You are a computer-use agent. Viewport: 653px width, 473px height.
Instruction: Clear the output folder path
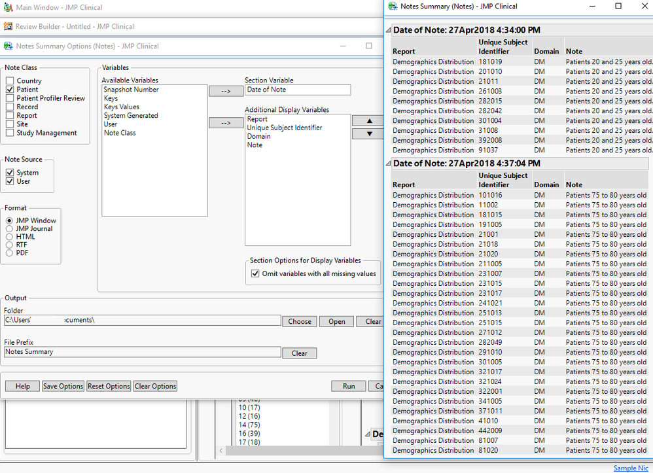click(370, 321)
